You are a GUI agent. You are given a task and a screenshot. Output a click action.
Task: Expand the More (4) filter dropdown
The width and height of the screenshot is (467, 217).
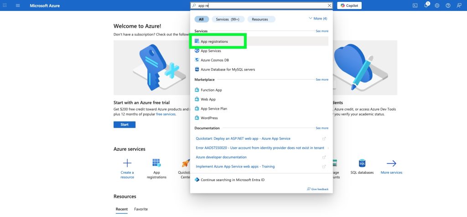tap(318, 19)
